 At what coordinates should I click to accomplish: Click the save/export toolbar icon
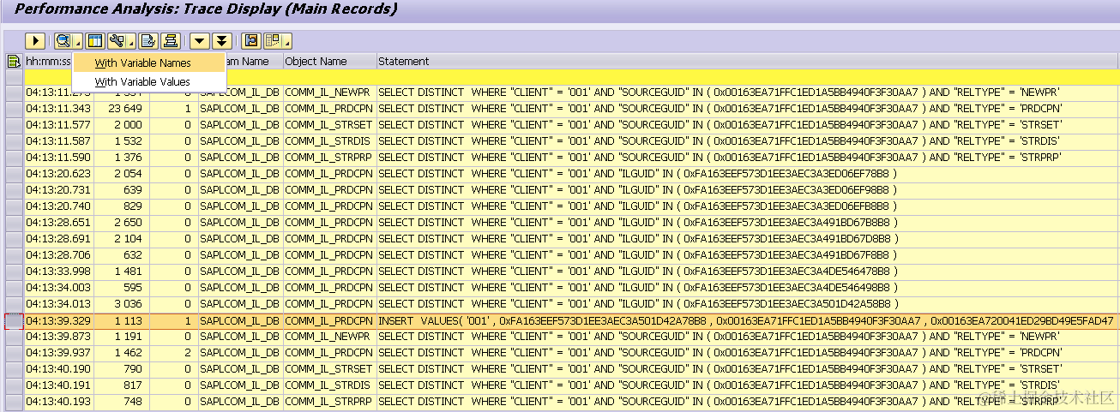[251, 41]
